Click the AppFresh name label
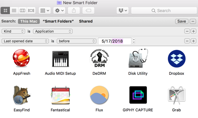The width and height of the screenshot is (198, 118). point(22,74)
